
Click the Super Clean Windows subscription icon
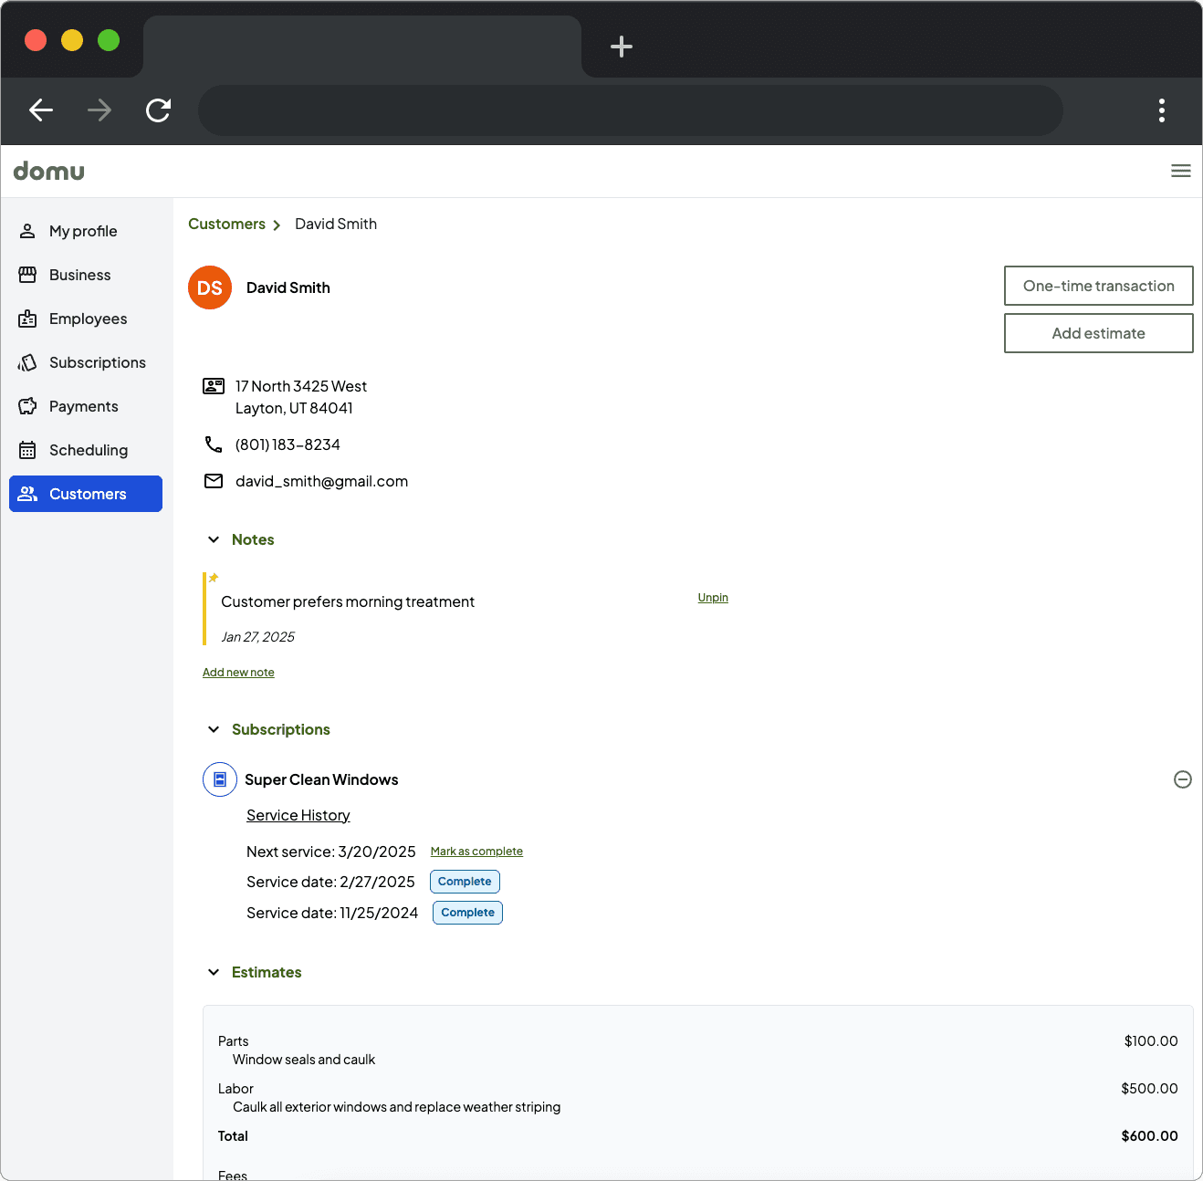point(220,779)
